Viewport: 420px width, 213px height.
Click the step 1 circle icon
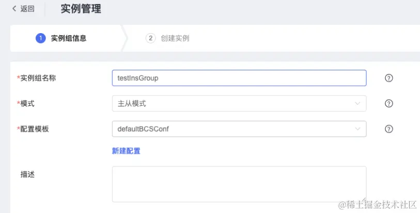[x=40, y=38]
